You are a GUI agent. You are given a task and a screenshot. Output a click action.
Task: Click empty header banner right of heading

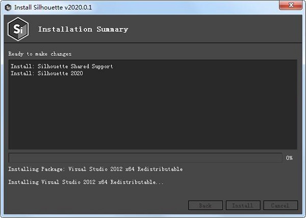point(215,29)
